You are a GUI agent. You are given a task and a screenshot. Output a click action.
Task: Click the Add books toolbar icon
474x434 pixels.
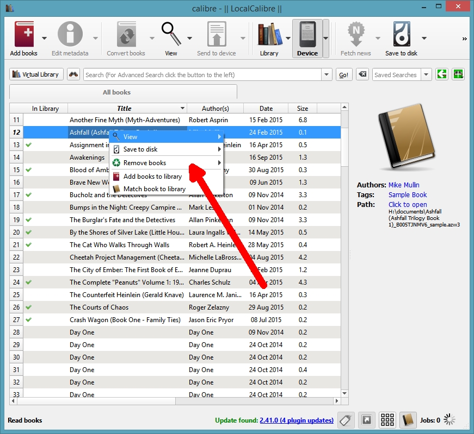(x=24, y=34)
